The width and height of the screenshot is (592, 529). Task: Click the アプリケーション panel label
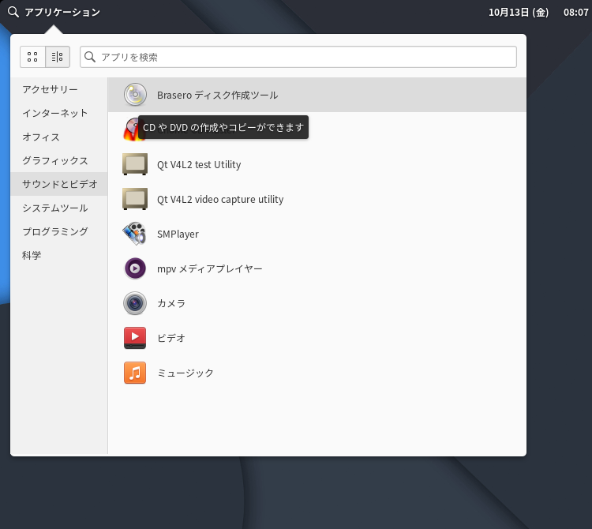click(62, 12)
